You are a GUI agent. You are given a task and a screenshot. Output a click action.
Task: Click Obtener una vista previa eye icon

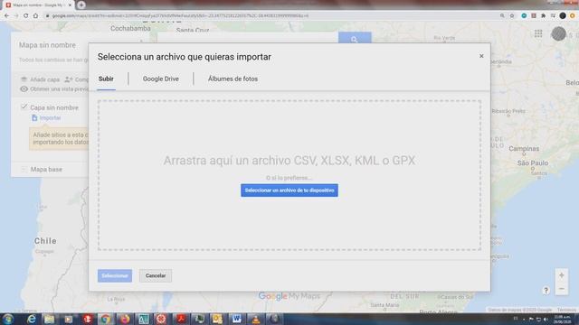(24, 88)
